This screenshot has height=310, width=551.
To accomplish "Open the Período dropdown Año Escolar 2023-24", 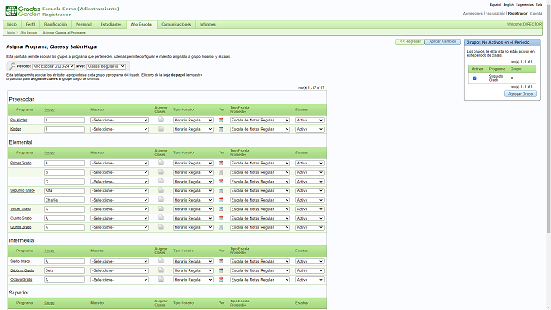I will [53, 66].
